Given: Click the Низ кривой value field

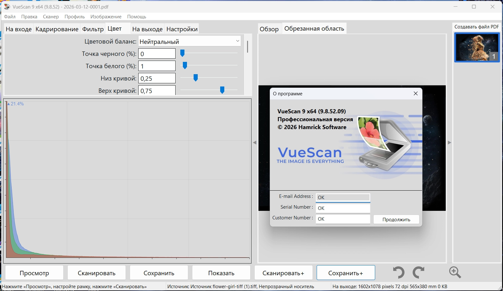Looking at the screenshot, I should click(x=157, y=78).
